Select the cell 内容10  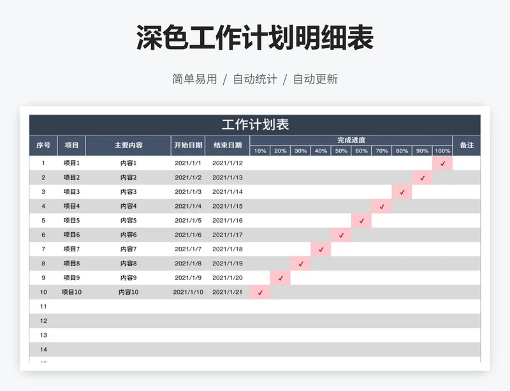[128, 292]
